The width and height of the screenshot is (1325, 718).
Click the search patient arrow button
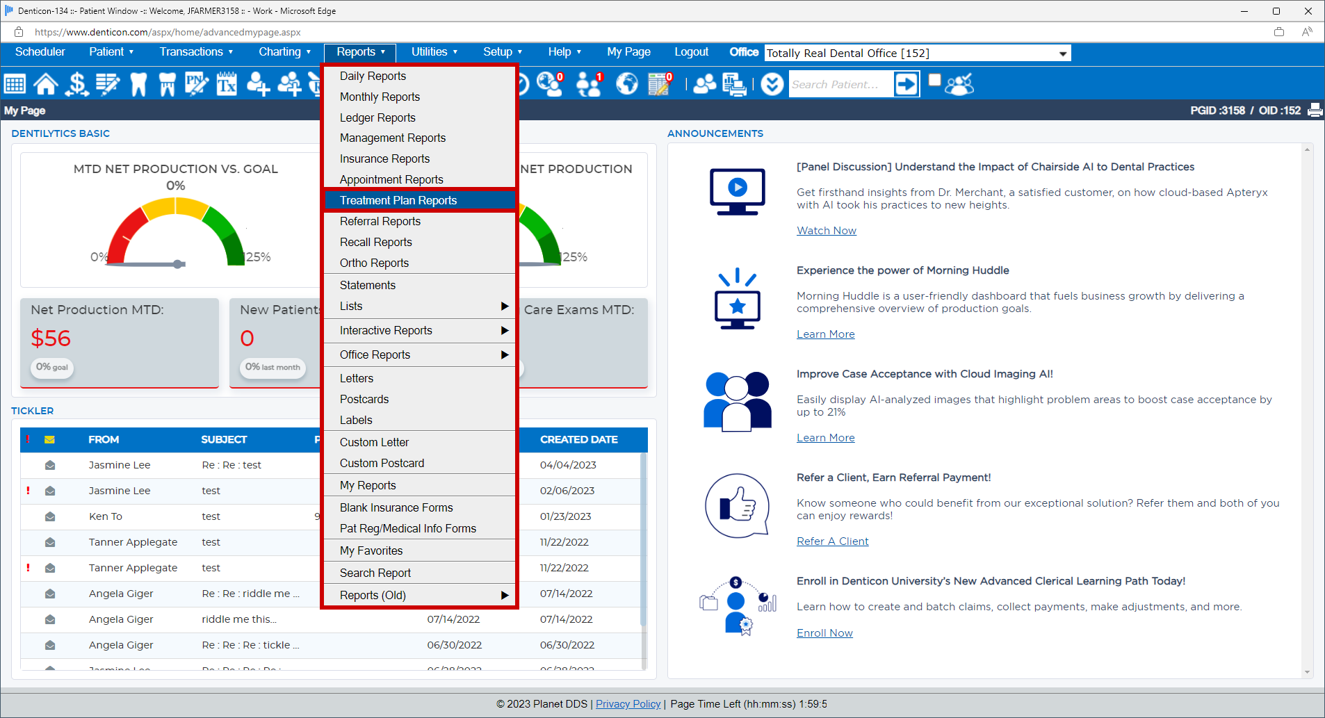point(906,84)
